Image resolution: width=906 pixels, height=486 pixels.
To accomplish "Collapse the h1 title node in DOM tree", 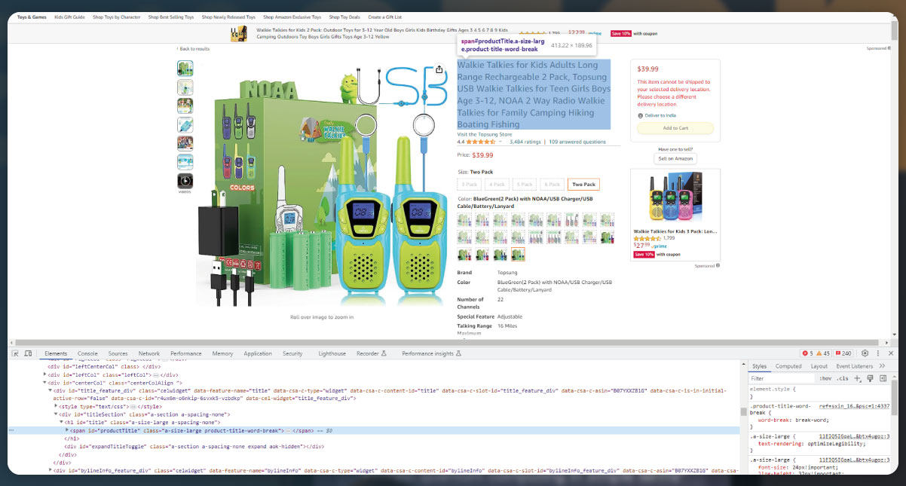I will coord(61,422).
